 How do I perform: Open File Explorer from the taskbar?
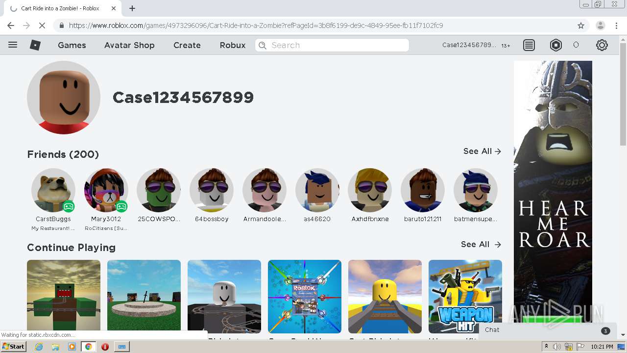tap(55, 347)
